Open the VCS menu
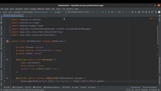 coord(64,9)
